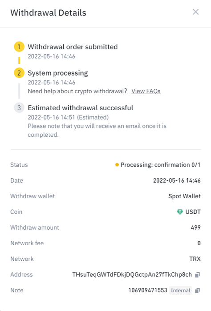The image size is (211, 311).
Task: Click the TRX network value
Action: [195, 259]
